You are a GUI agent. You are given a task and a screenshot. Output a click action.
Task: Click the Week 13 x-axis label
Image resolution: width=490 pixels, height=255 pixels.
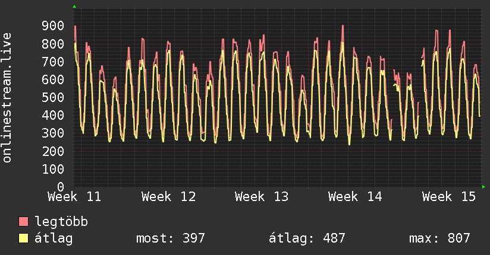262,197
